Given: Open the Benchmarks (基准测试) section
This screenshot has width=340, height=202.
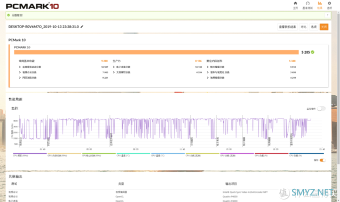Looking at the screenshot, I should coord(307,5).
